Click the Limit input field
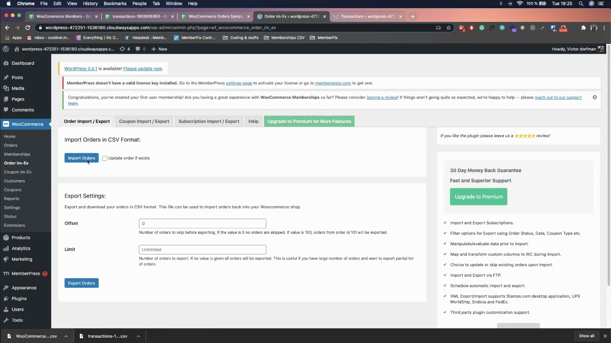611x343 pixels. (x=202, y=250)
